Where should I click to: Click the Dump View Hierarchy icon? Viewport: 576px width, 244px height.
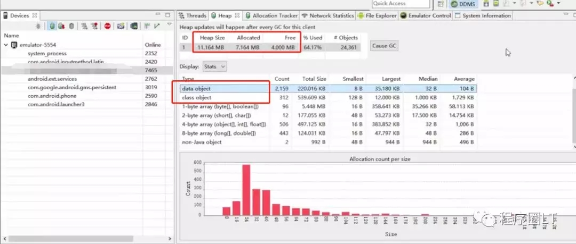pyautogui.click(x=134, y=26)
